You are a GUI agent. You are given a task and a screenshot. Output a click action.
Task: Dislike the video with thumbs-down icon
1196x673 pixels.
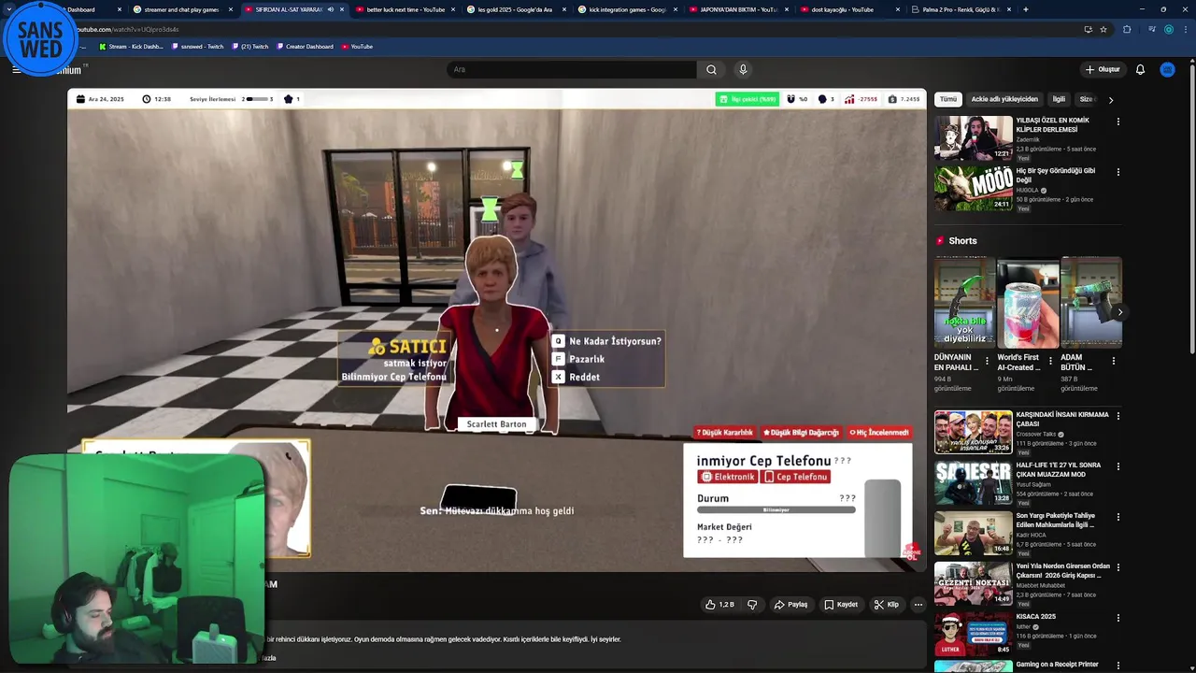(x=752, y=605)
